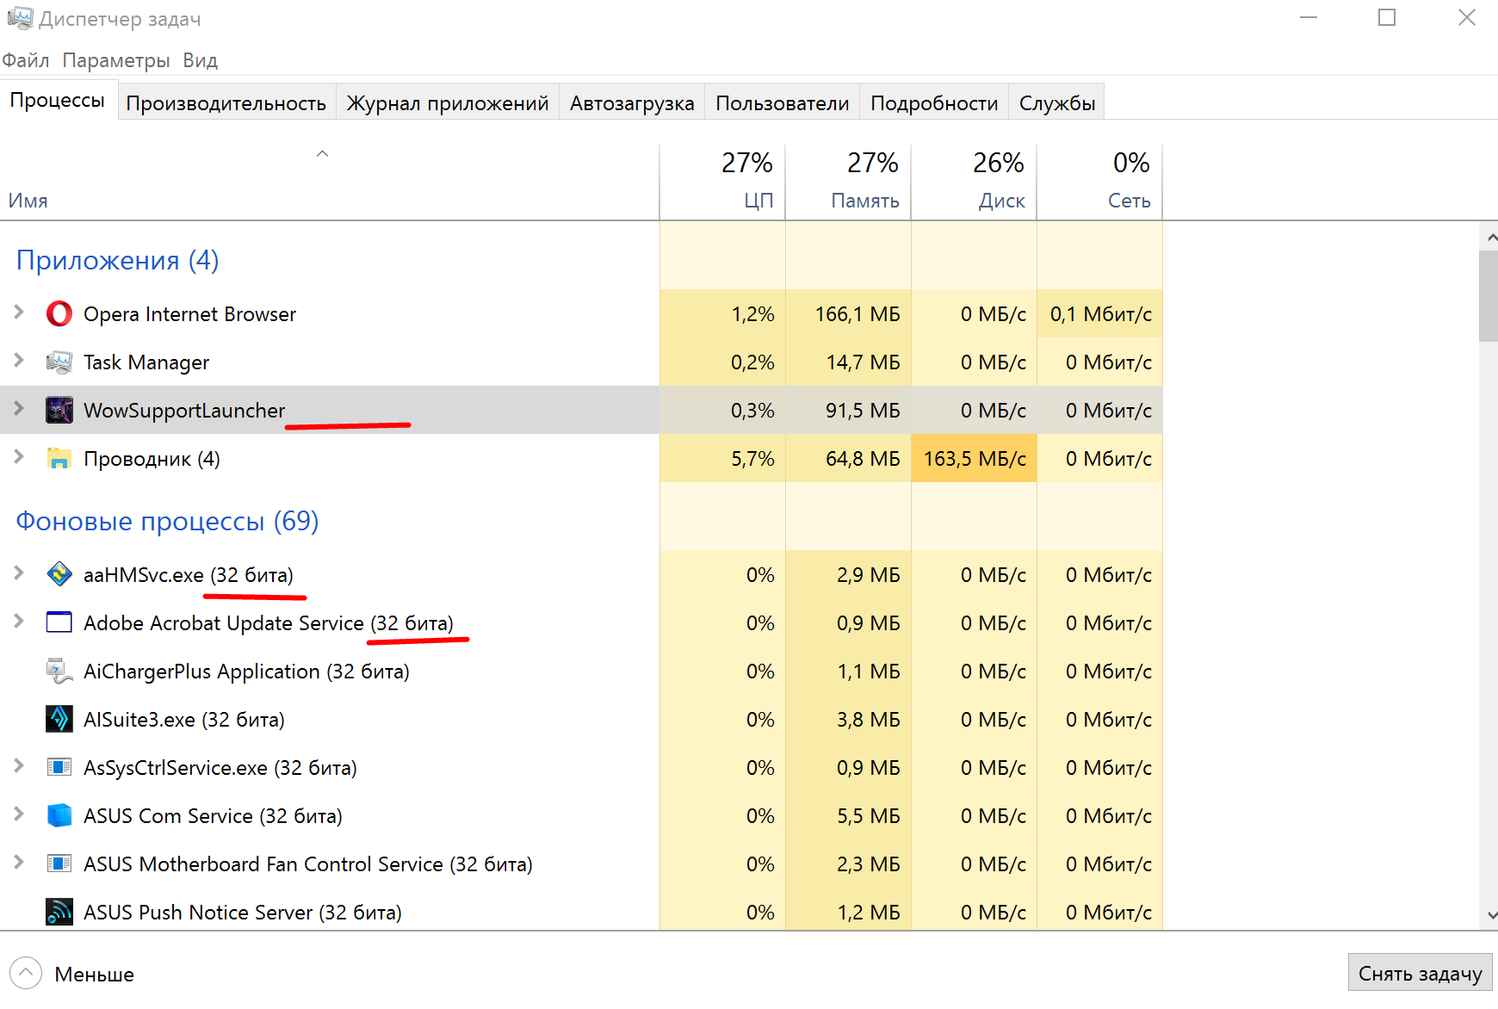Click the Opera Internet Browser icon
This screenshot has height=1009, width=1498.
tap(59, 314)
